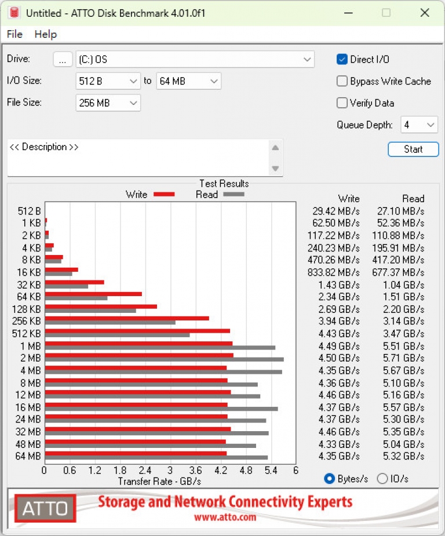Click the 5.04 GB/s read value
Screen dimensions: 445x536
(404, 444)
